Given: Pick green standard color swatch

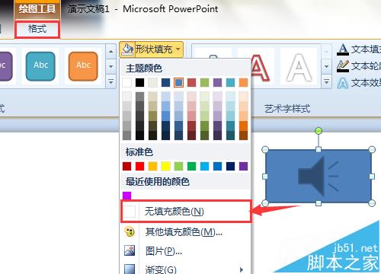Looking at the screenshot, I should coord(192,167).
